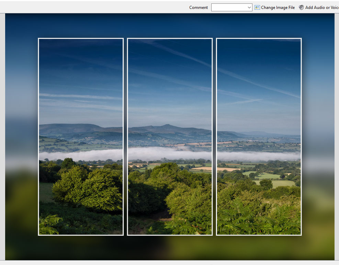Click the Change Image File picture icon
The width and height of the screenshot is (339, 265).
[257, 7]
